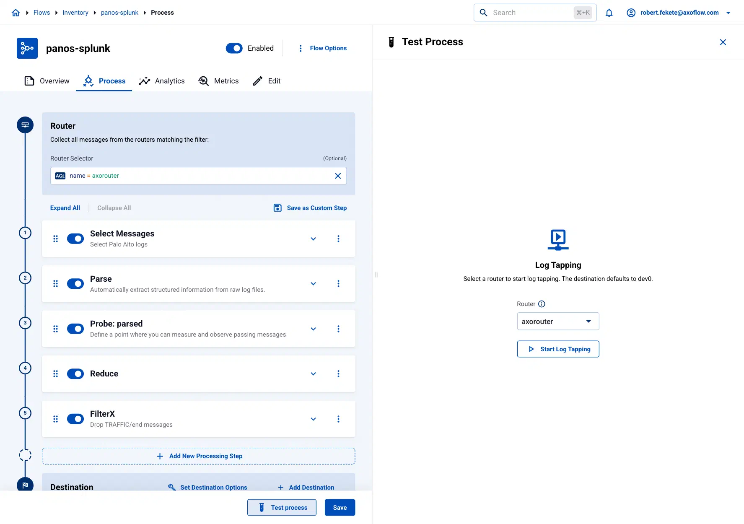Expand the Probe: parsed step

tap(313, 329)
